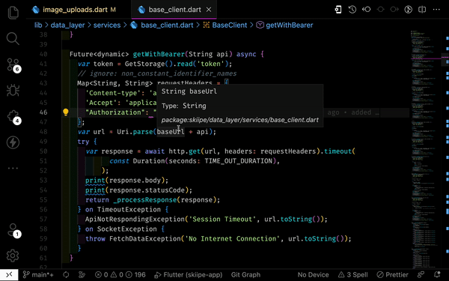Click the main branch indicator in status bar

pos(38,275)
